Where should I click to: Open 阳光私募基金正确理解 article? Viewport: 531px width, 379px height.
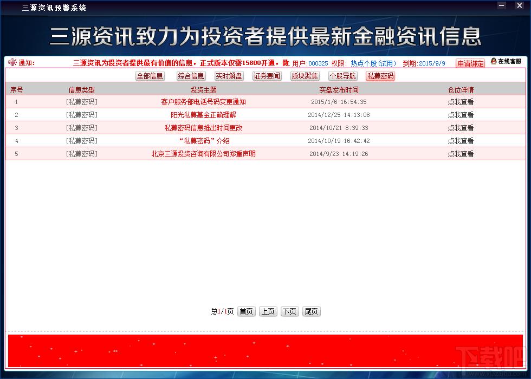tap(203, 115)
